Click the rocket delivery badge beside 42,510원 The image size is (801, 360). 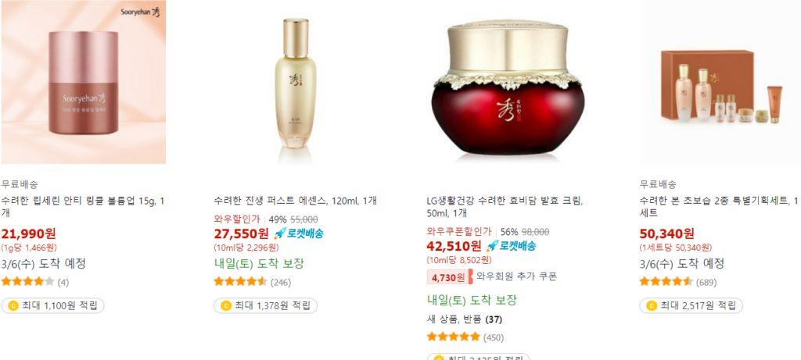(x=511, y=246)
